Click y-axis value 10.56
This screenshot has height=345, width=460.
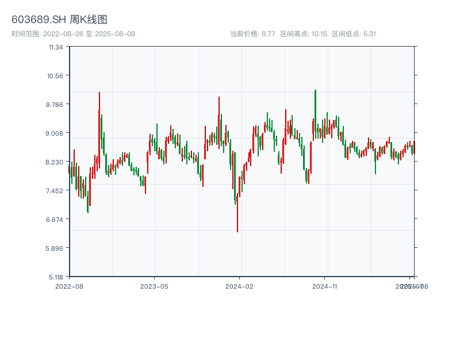55,76
